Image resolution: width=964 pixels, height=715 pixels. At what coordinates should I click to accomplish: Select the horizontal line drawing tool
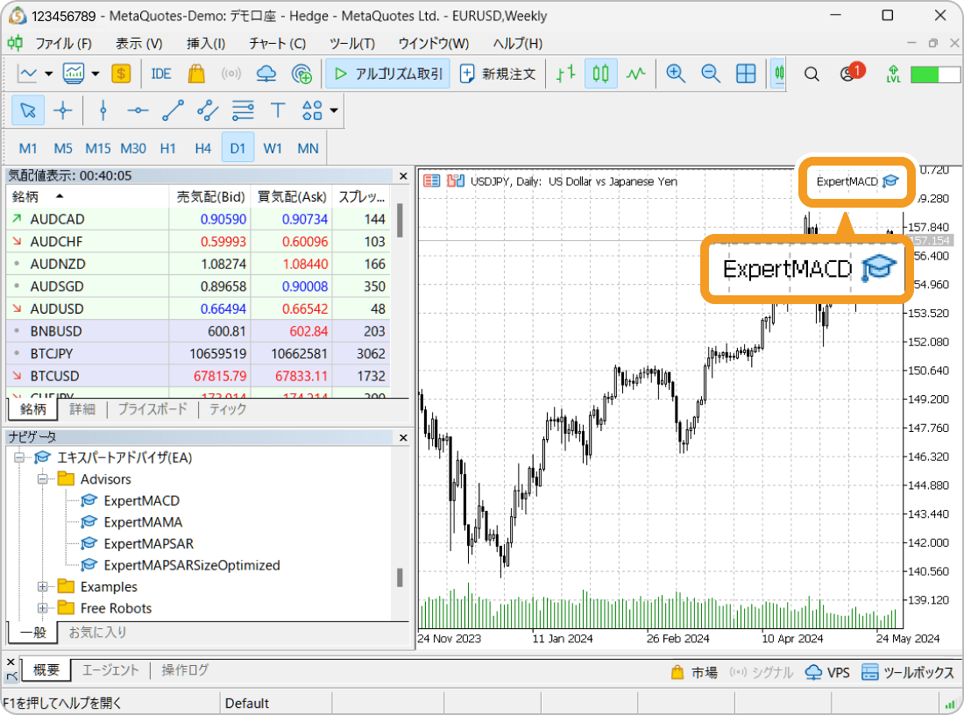[138, 110]
